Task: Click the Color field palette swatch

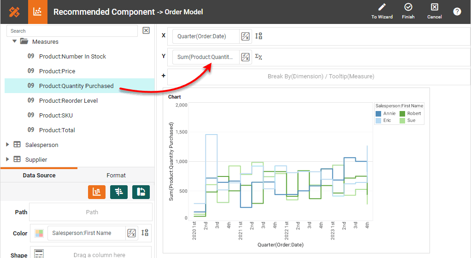Action: click(39, 233)
